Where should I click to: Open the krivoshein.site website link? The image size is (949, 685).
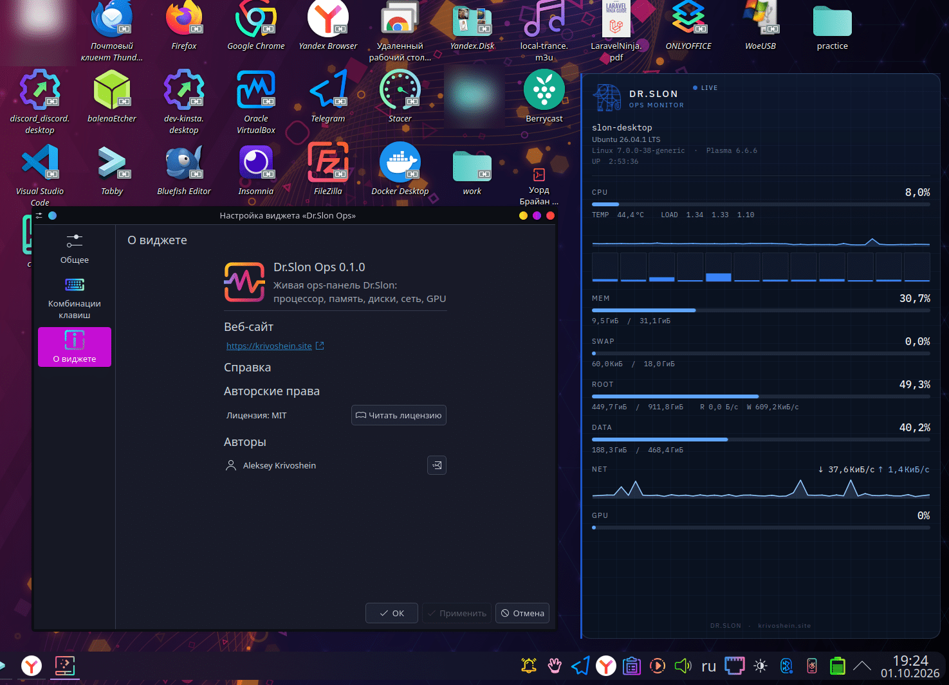pos(269,346)
